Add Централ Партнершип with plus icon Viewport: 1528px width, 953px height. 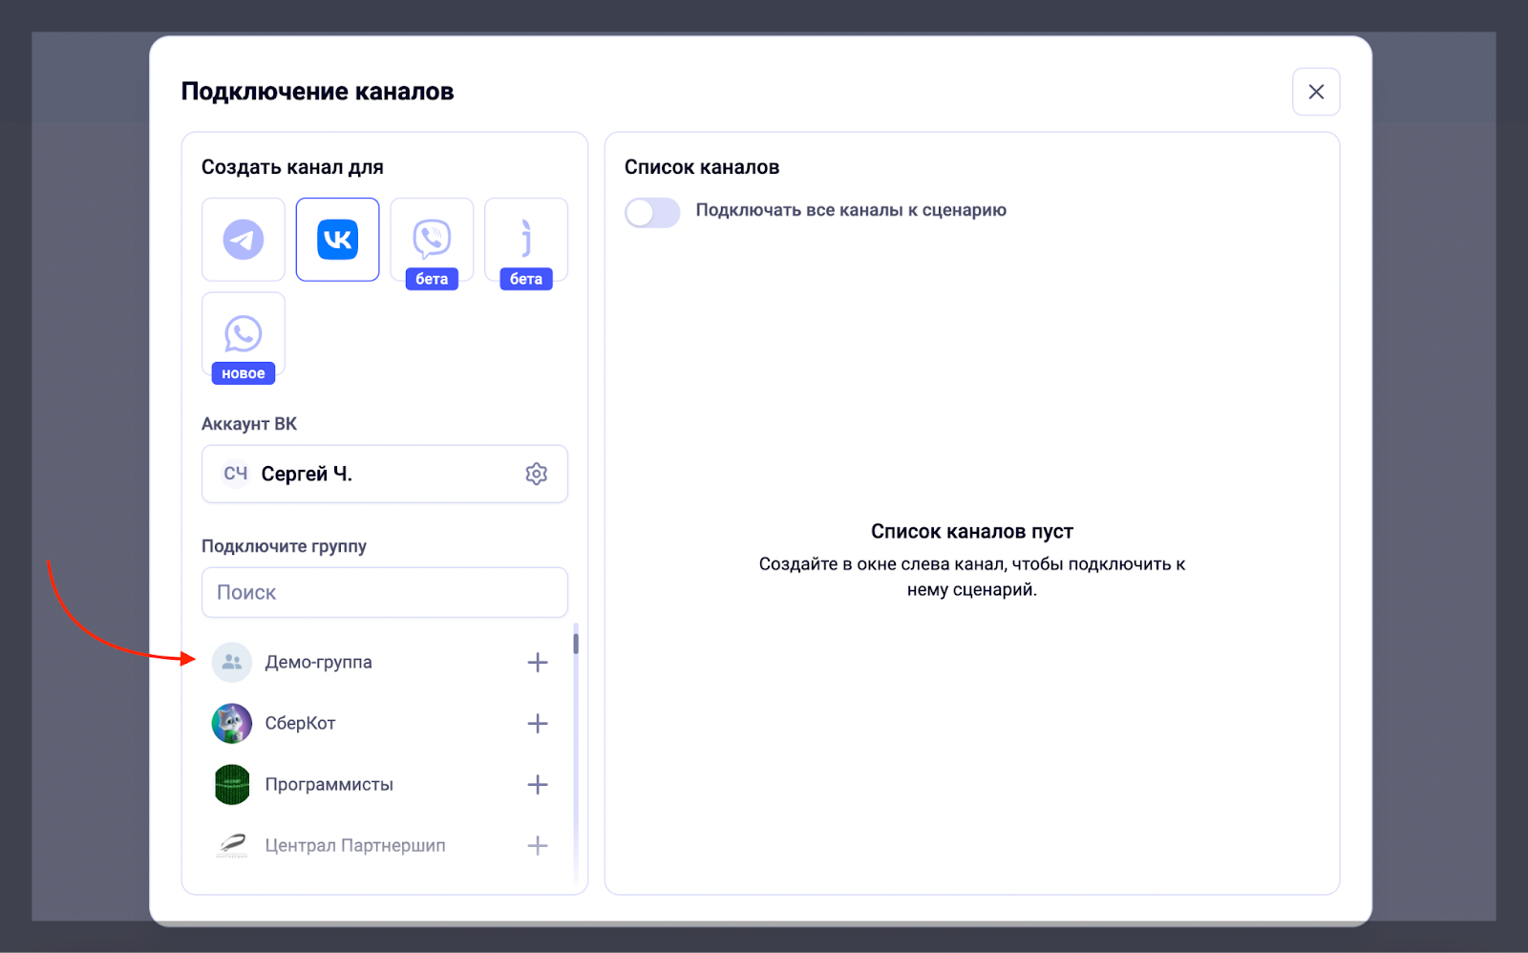pyautogui.click(x=538, y=846)
